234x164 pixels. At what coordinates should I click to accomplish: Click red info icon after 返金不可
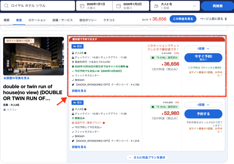pyautogui.click(x=104, y=123)
